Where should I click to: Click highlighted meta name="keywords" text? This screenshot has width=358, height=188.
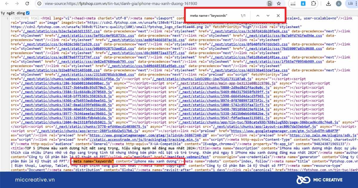[93, 161]
